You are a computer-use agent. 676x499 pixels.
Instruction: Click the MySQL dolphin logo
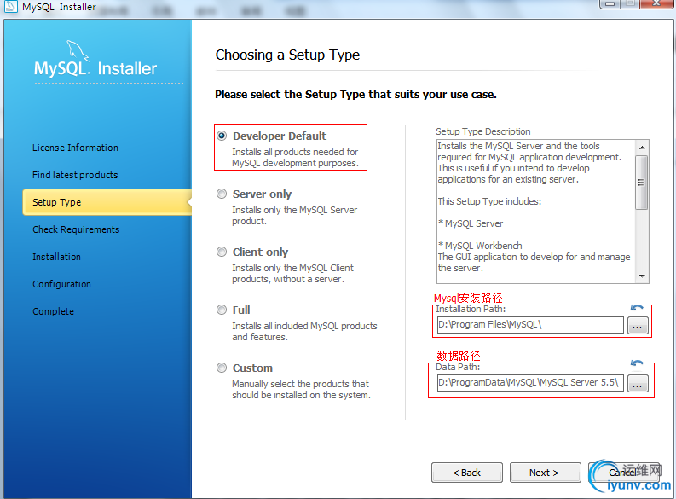(78, 50)
